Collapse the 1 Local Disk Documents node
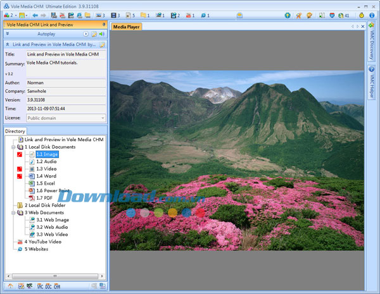Image resolution: width=380 pixels, height=294 pixels. coord(13,147)
